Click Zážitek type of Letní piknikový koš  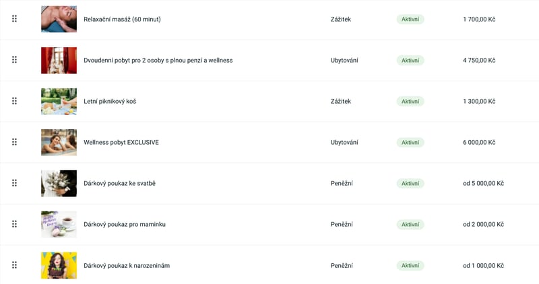click(x=341, y=102)
